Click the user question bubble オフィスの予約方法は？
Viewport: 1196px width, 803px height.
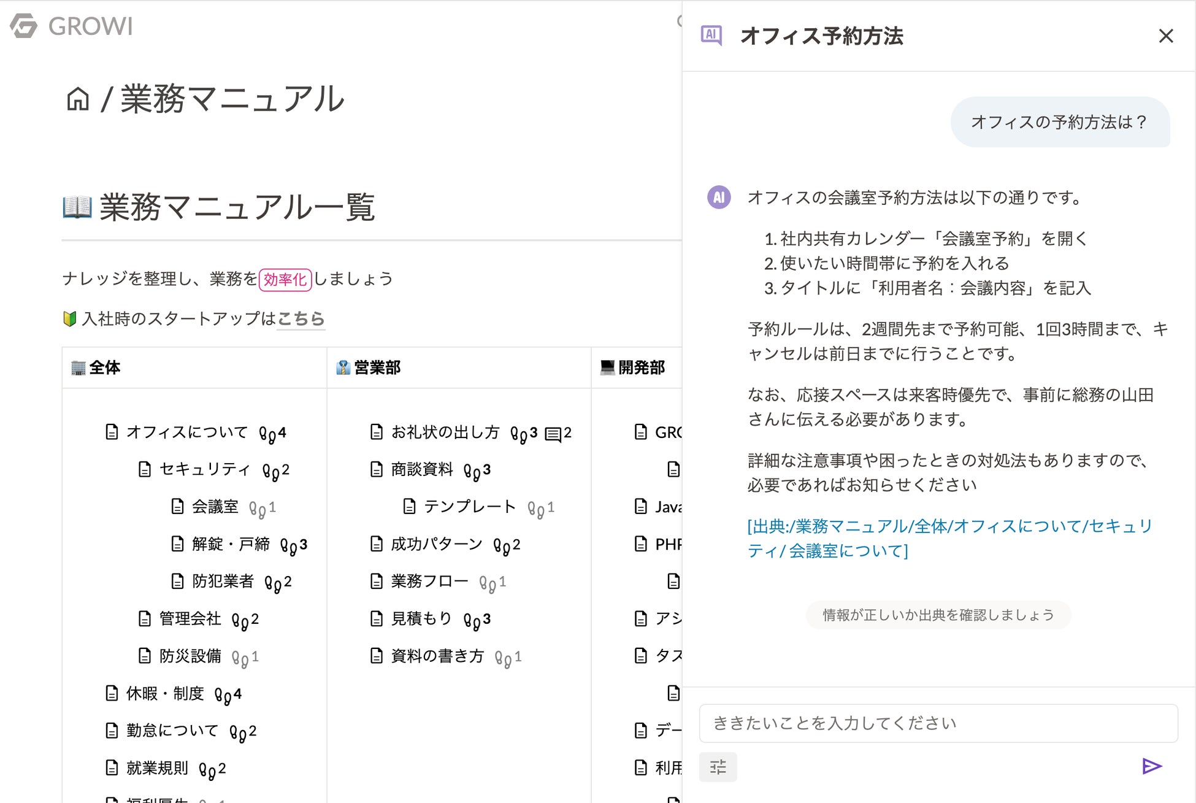tap(1059, 122)
